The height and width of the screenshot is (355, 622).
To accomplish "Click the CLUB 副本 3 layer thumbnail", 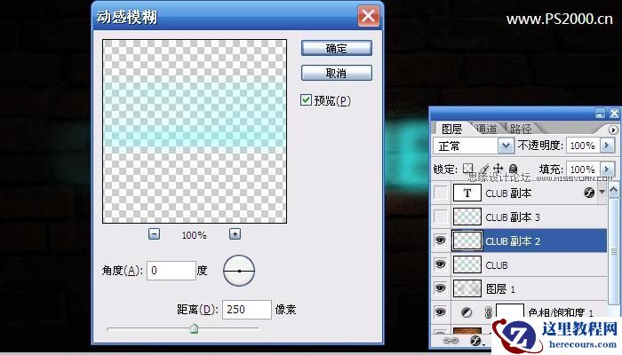I will pos(466,217).
